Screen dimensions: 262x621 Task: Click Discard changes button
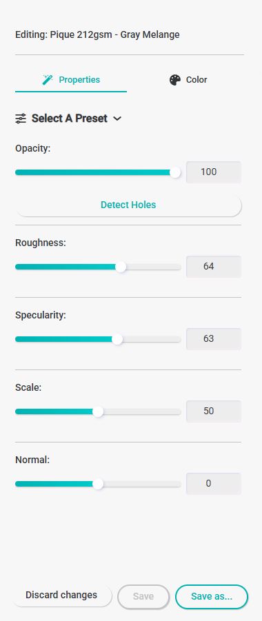[x=61, y=595]
